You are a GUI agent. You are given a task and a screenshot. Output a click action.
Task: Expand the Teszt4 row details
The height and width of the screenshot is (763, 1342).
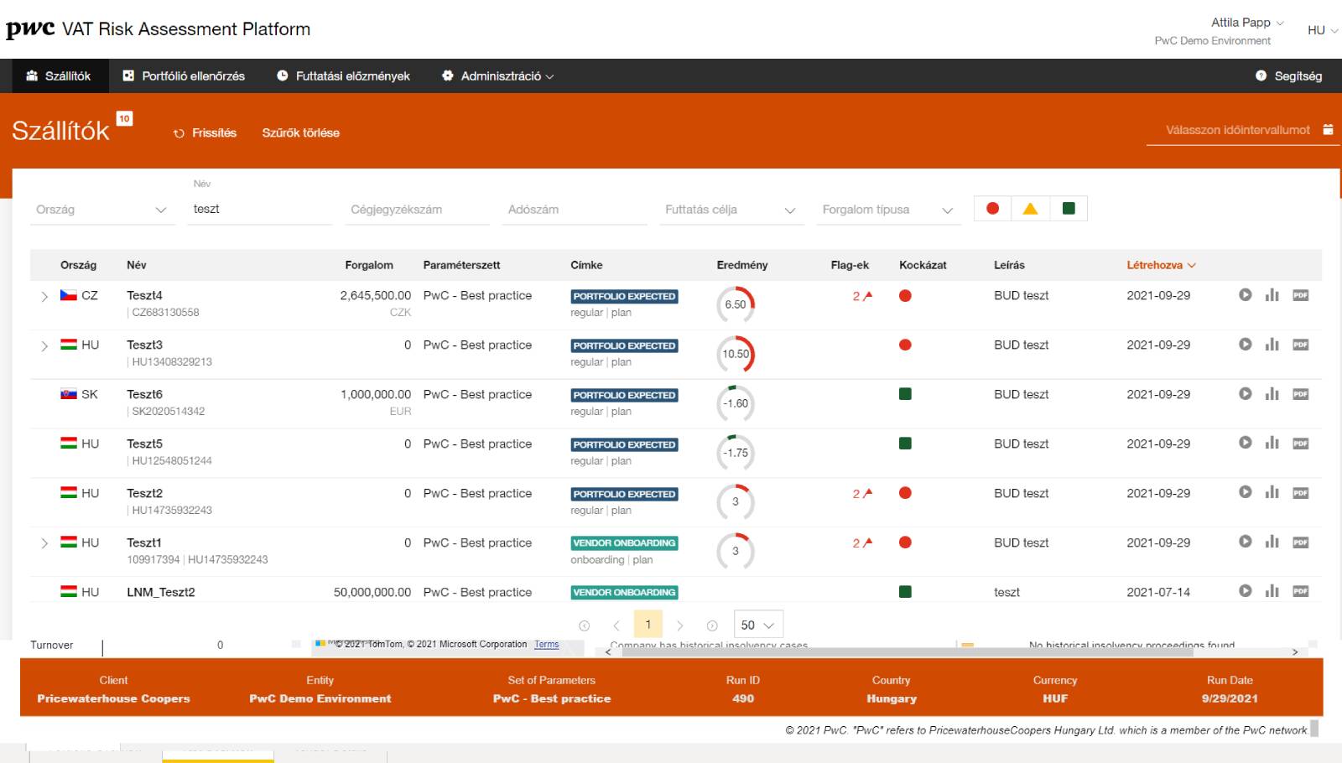[x=44, y=296]
